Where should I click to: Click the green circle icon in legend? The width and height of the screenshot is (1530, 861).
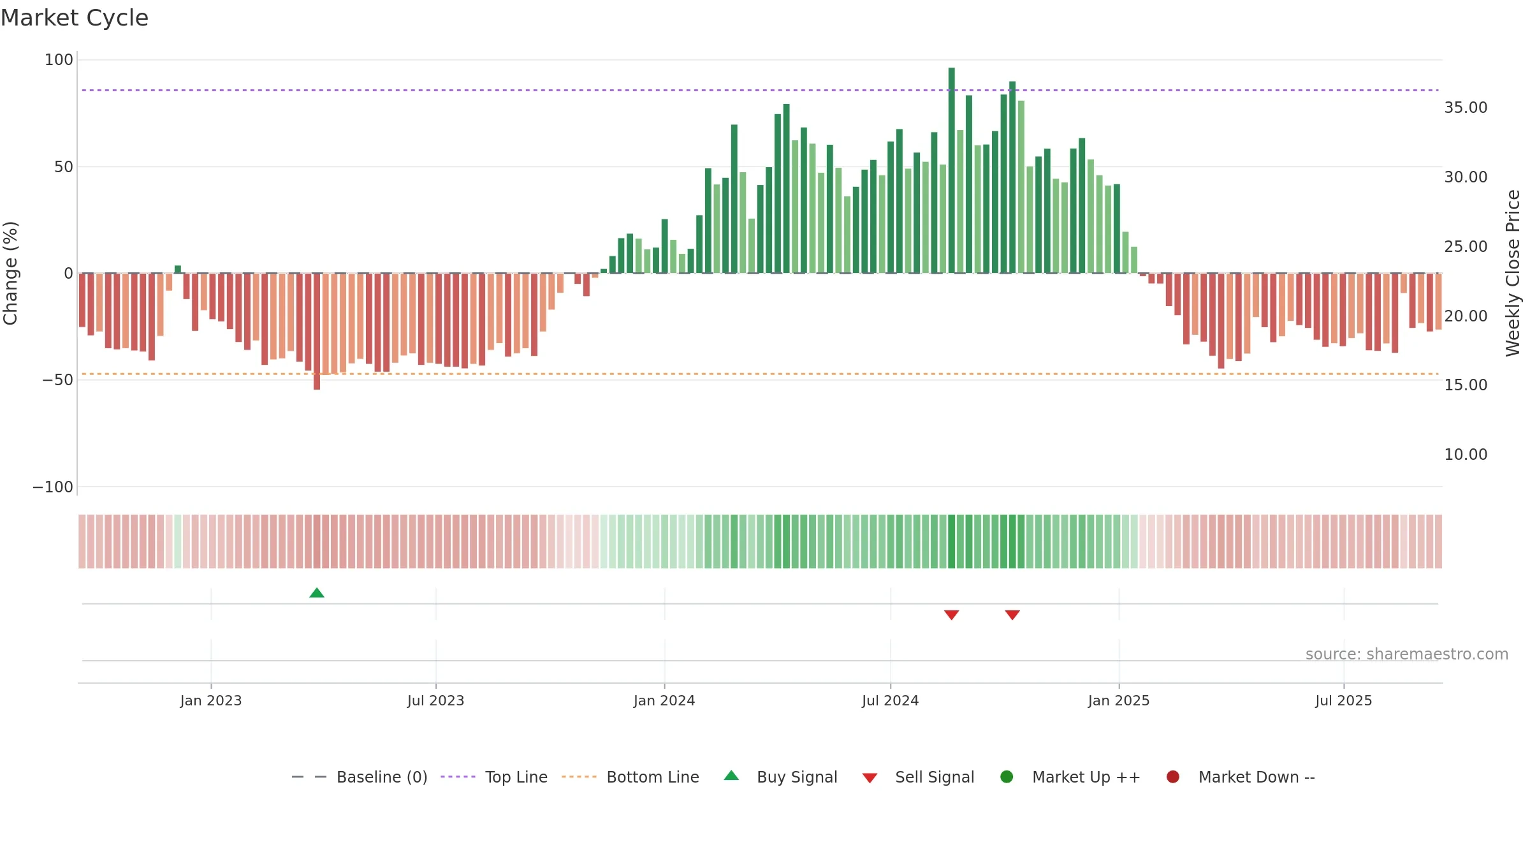1007,777
